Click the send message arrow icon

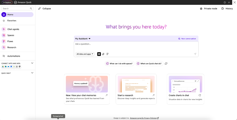(x=195, y=54)
